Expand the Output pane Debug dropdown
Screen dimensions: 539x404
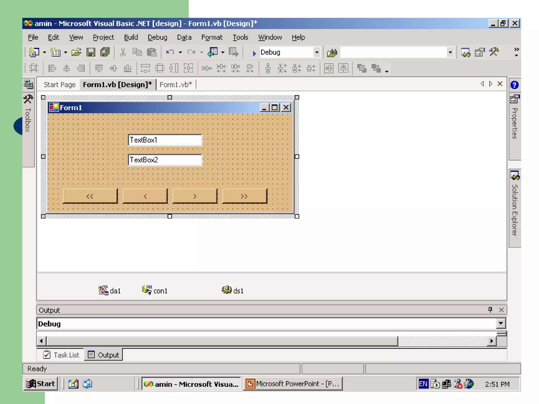pyautogui.click(x=501, y=323)
